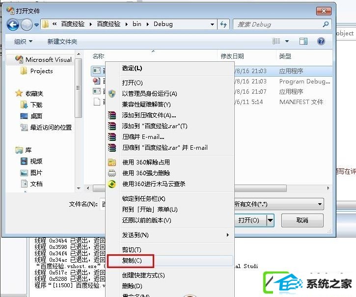Toggle the preview pane icon
This screenshot has height=297, width=356.
pos(303,41)
